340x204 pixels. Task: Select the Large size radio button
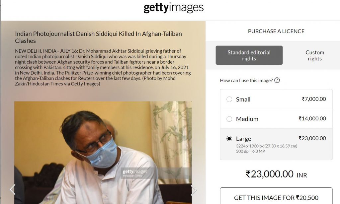[x=229, y=139]
